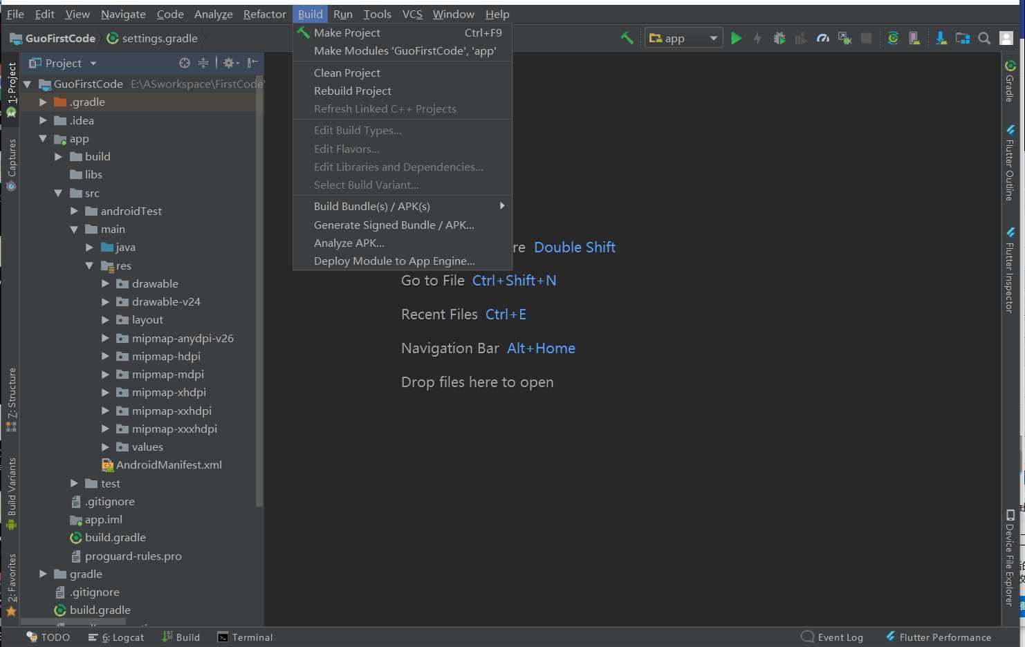Click the Terminal button in bottom bar
The height and width of the screenshot is (647, 1025).
coord(245,637)
